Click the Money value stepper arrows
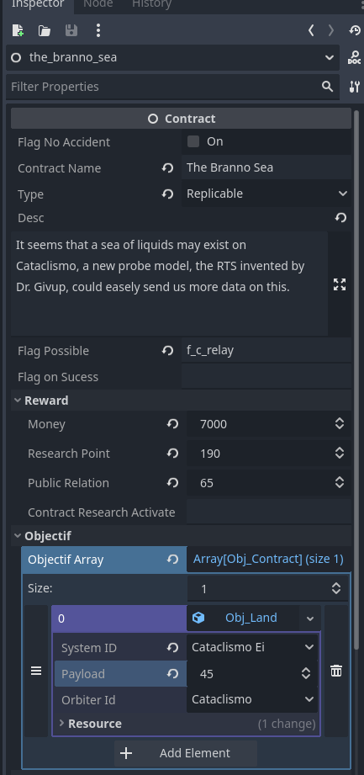Image resolution: width=364 pixels, height=775 pixels. pyautogui.click(x=340, y=423)
